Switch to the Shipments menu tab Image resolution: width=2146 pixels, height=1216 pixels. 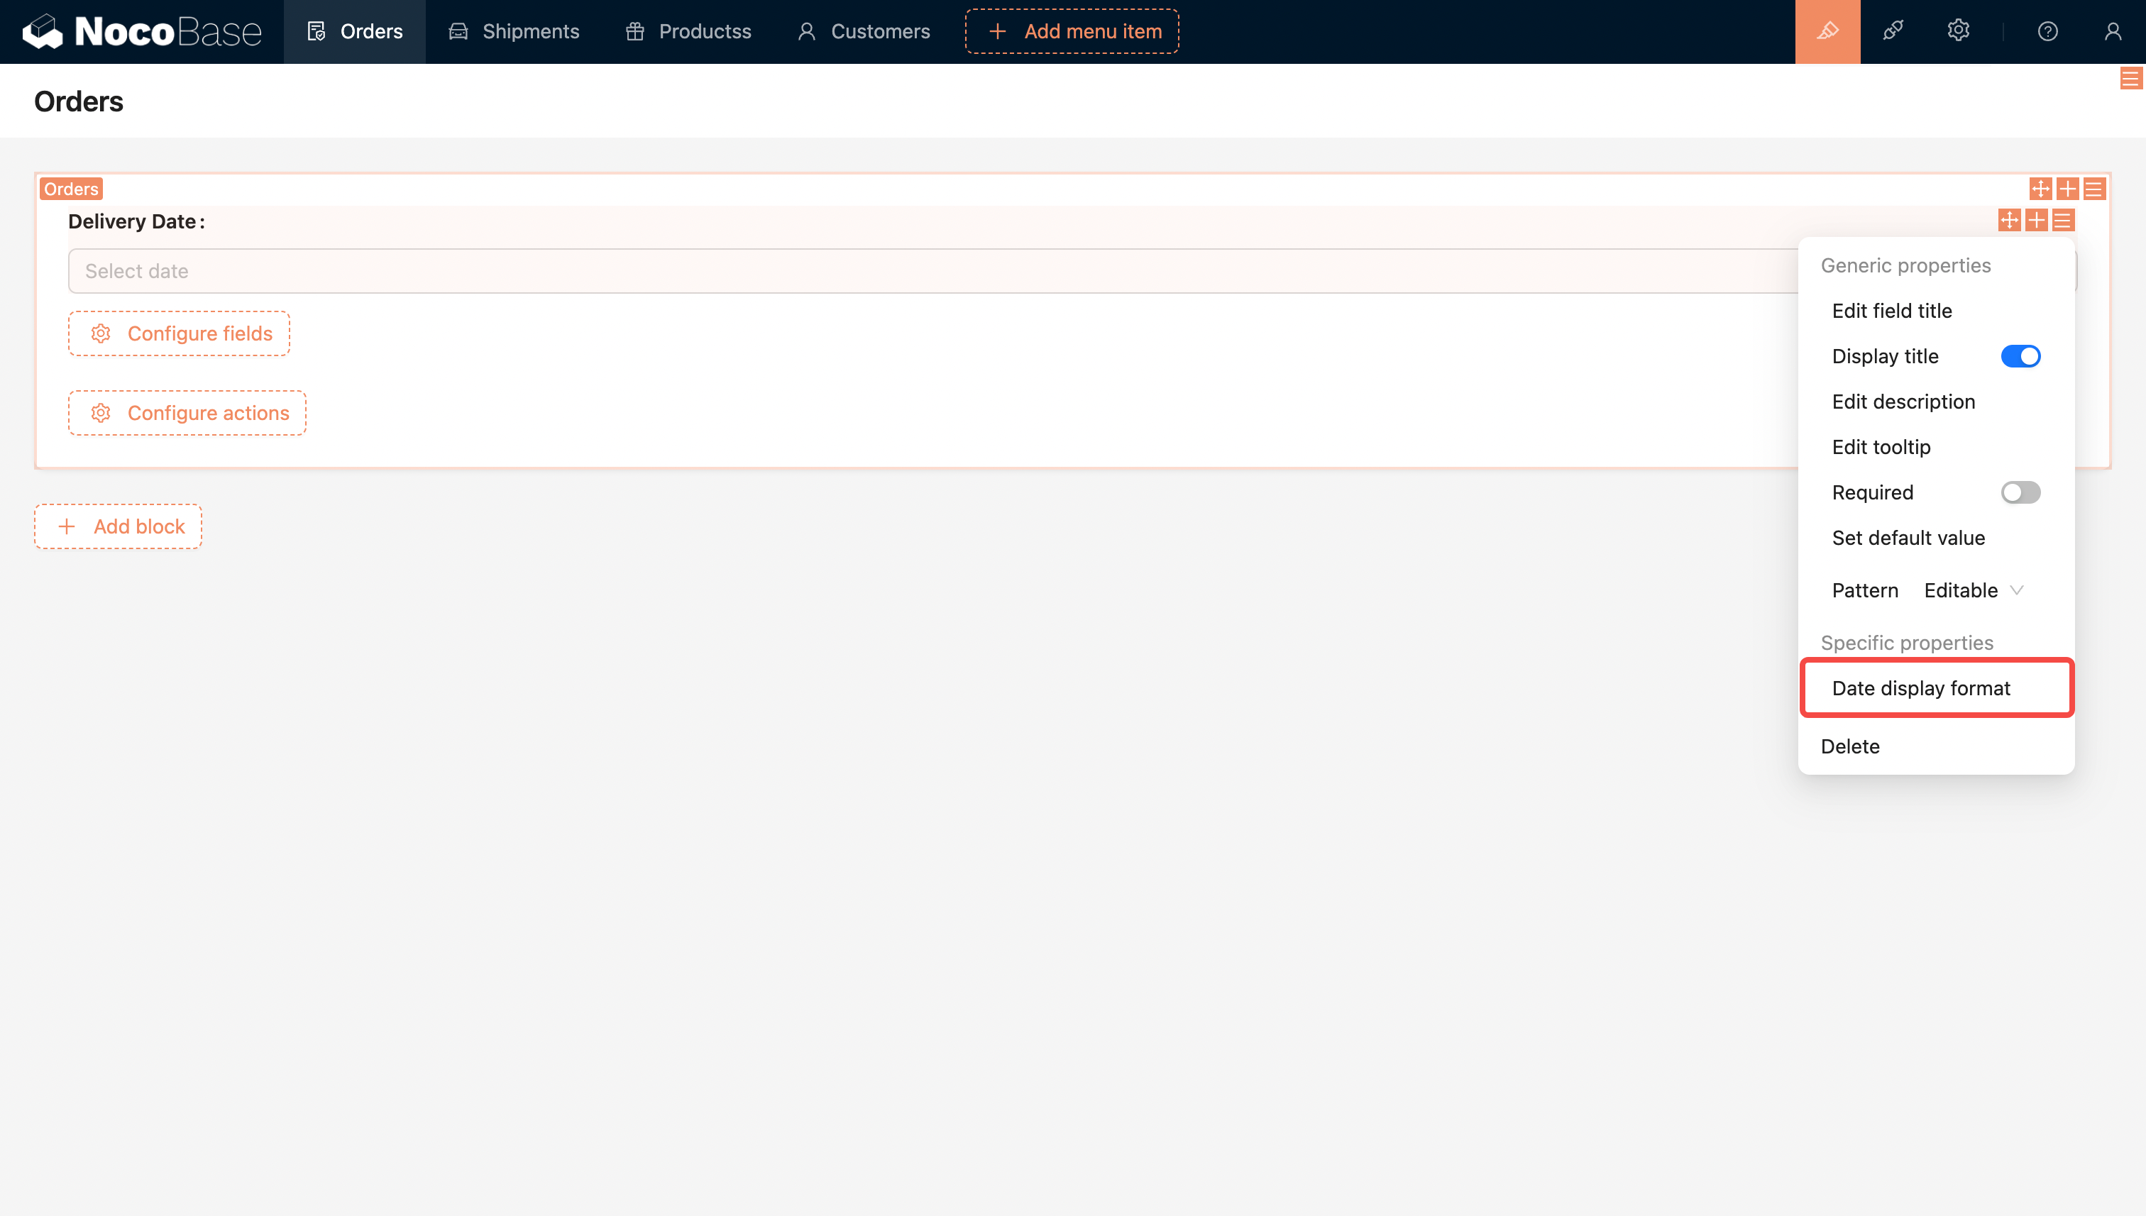514,32
